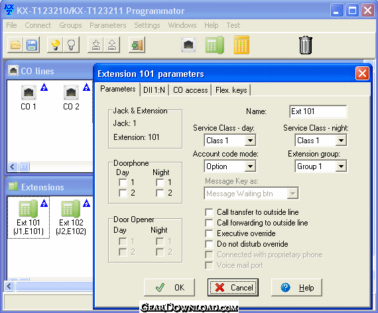Enable Doorphone Day 2 checkbox
This screenshot has height=313, width=378.
tap(123, 193)
